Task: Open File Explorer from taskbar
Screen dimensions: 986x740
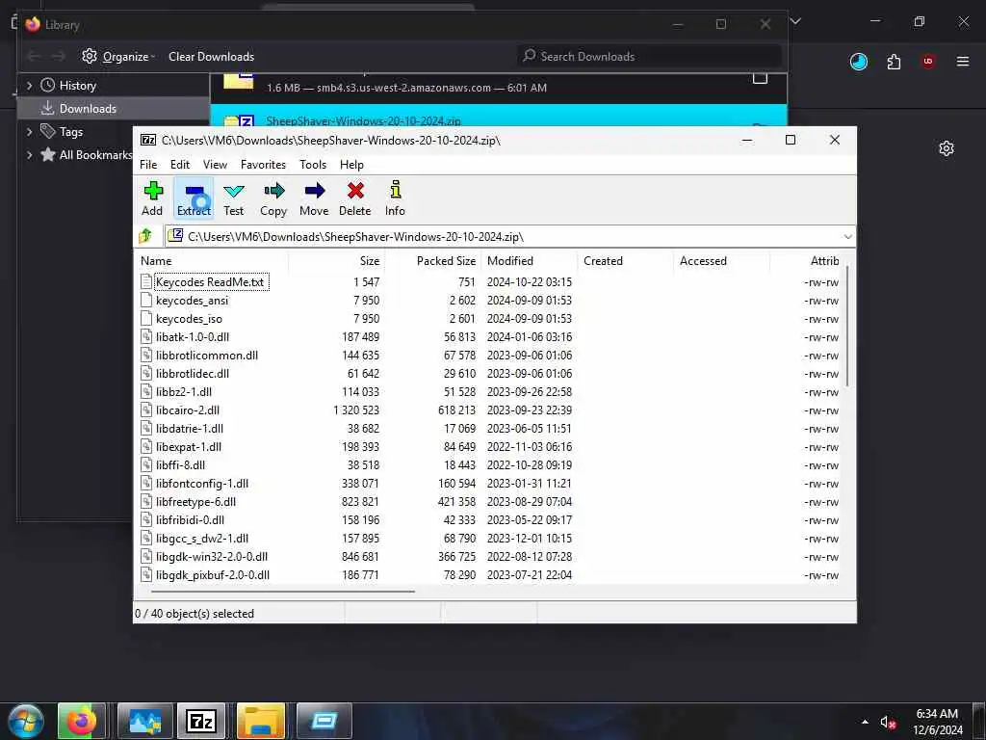Action: [x=260, y=721]
